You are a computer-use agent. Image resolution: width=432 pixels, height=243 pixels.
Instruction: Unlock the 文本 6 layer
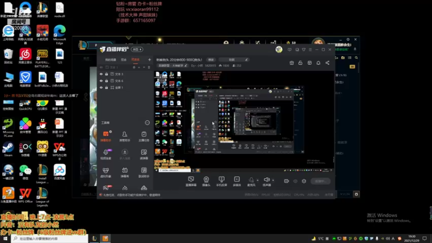point(106,80)
